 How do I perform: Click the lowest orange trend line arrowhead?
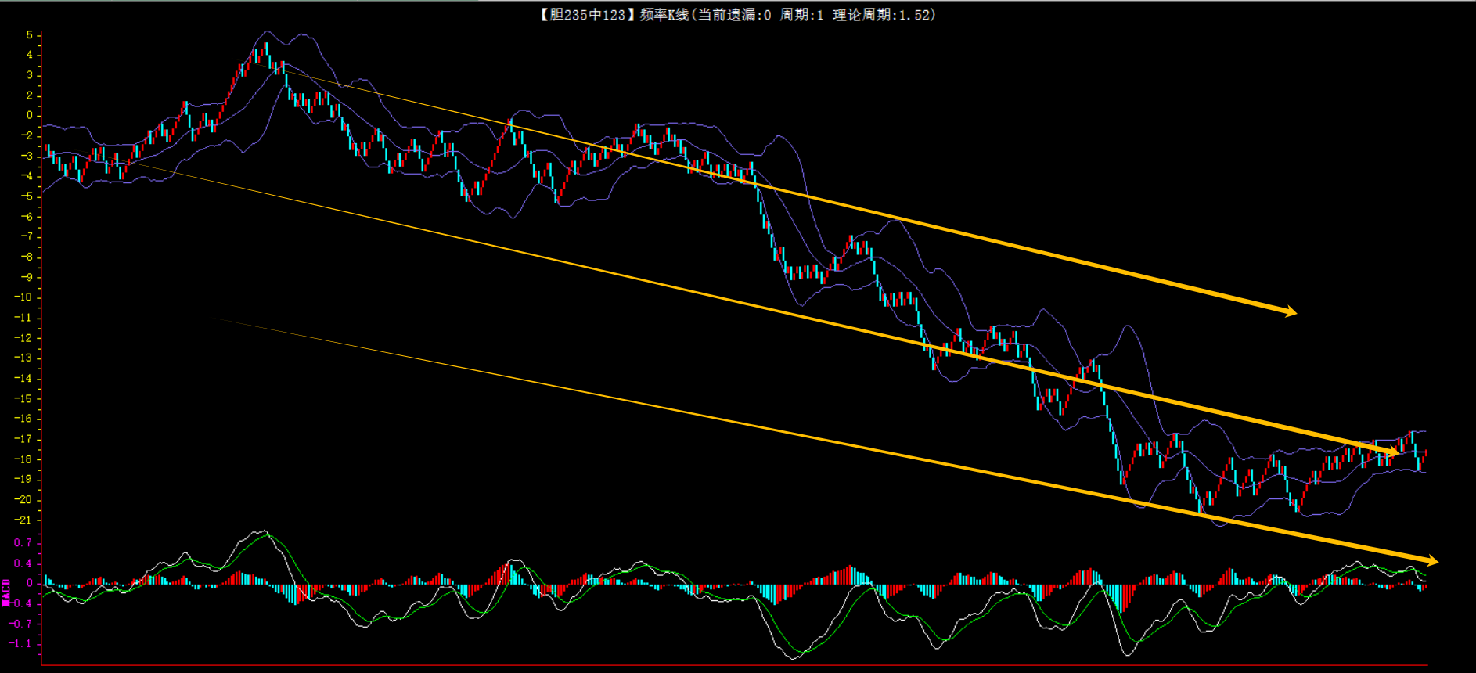coord(1431,561)
